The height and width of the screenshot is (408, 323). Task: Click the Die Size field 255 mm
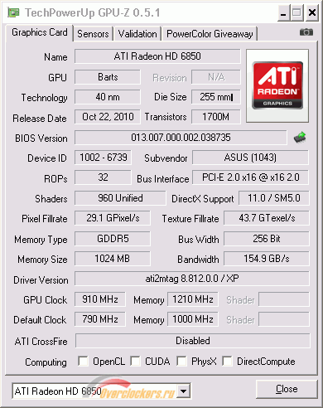216,97
